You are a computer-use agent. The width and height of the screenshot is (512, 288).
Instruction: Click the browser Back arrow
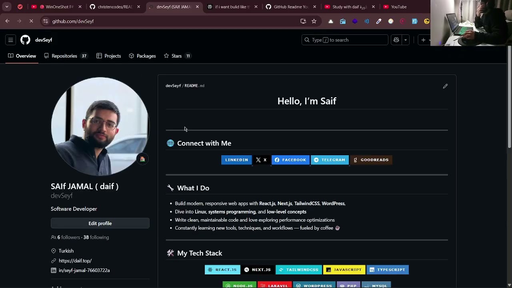[8, 21]
